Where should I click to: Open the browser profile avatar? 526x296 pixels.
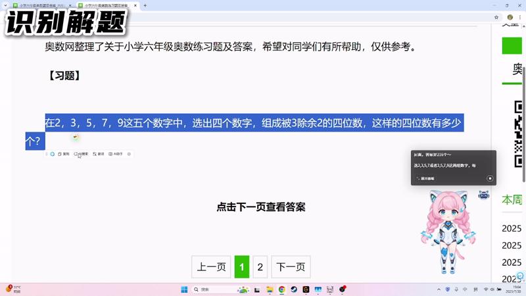pos(510,17)
